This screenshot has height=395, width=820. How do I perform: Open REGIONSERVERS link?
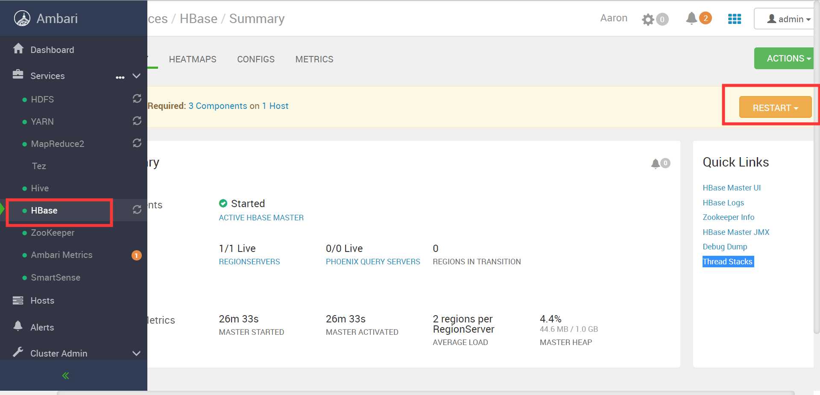(249, 262)
